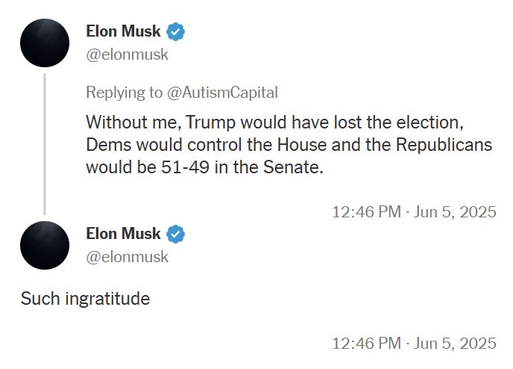The width and height of the screenshot is (513, 369).
Task: Click the Elon Musk name above "Replying to"
Action: pyautogui.click(x=123, y=32)
